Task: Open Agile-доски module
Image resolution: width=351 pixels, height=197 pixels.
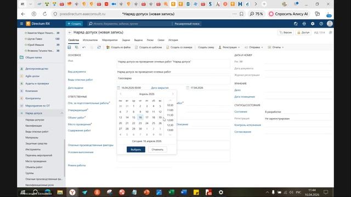Action: (x=32, y=76)
